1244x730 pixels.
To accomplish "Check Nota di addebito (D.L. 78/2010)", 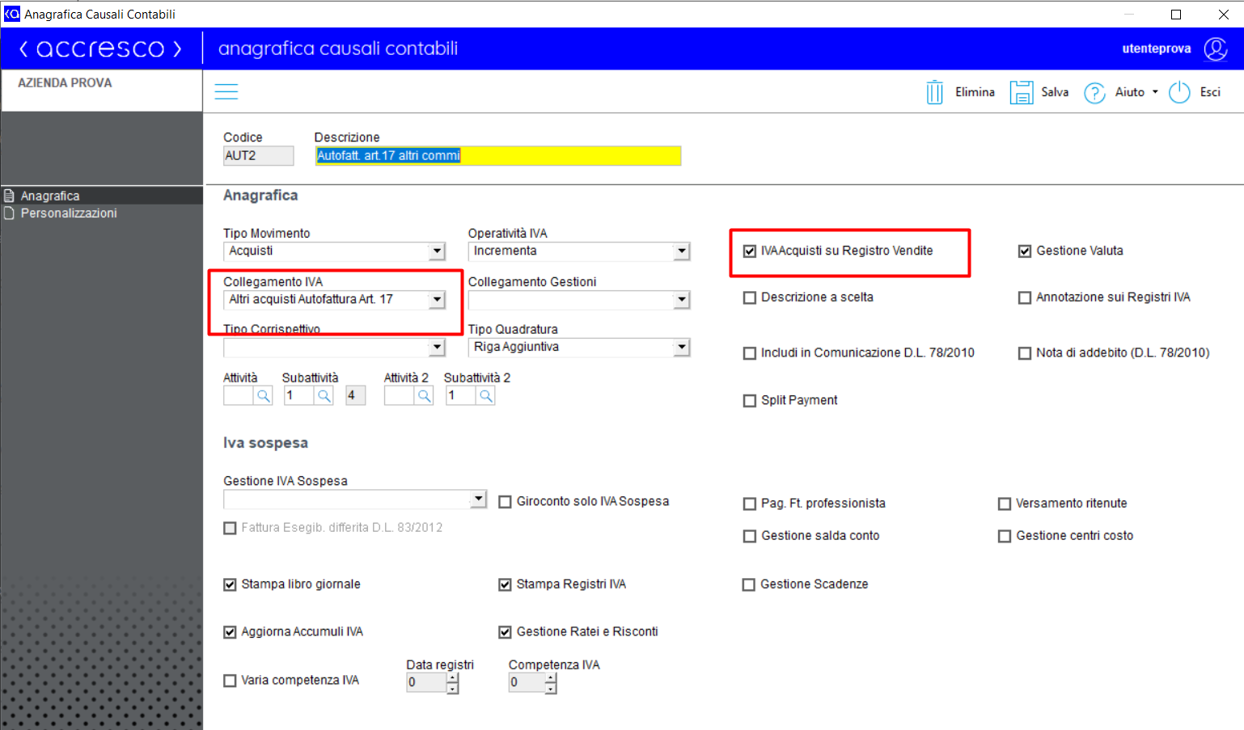I will (1025, 353).
